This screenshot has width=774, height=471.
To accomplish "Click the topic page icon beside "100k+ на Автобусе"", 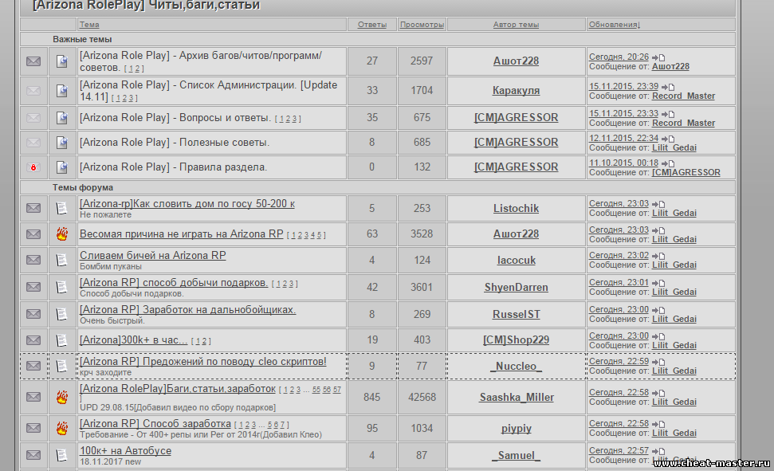I will 61,455.
